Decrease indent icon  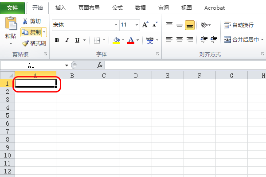click(x=204, y=40)
